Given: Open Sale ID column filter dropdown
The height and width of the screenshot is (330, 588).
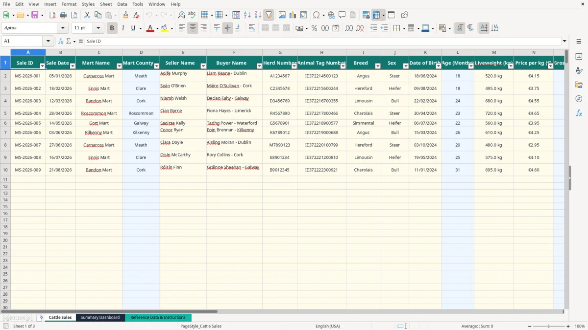Looking at the screenshot, I should click(x=42, y=66).
